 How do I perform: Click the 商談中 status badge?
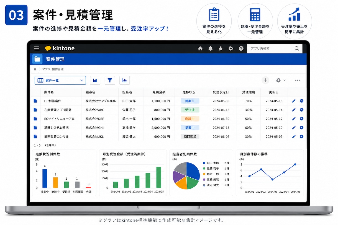pos(190,119)
